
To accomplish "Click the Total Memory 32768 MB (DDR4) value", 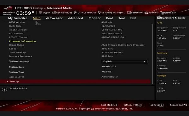I will [112, 52].
